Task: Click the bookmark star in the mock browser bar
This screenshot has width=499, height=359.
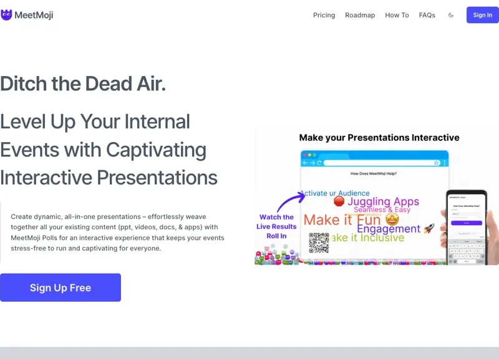Action: [437, 163]
